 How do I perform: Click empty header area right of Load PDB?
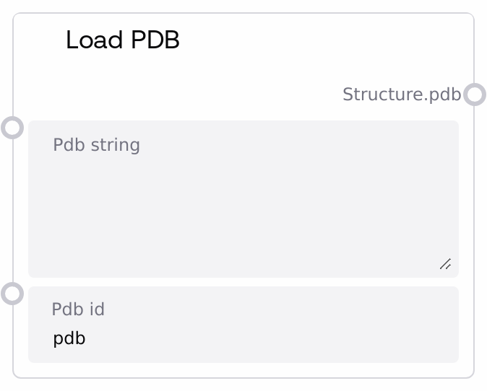tap(325, 40)
